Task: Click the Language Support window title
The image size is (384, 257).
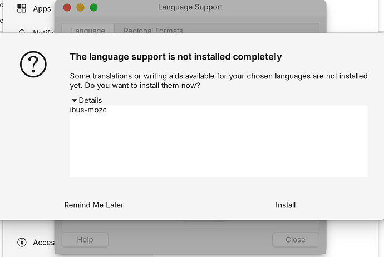Action: coord(190,8)
